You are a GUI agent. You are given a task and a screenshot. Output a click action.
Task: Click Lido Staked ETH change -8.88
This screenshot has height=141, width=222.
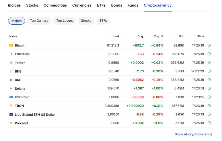pos(140,114)
